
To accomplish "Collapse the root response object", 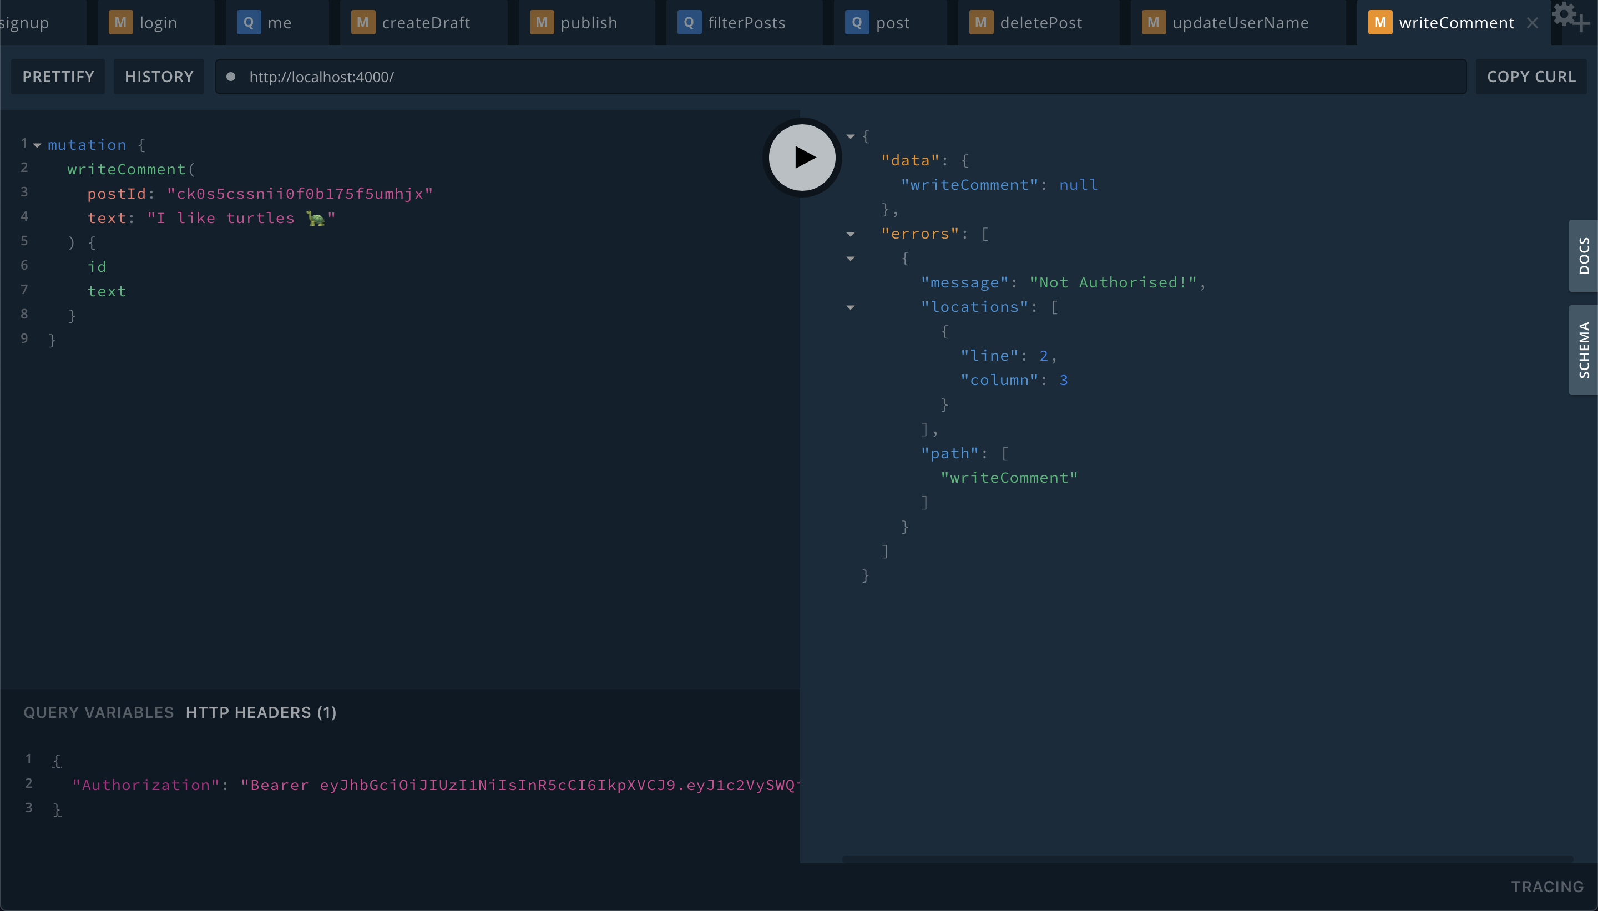I will click(850, 136).
